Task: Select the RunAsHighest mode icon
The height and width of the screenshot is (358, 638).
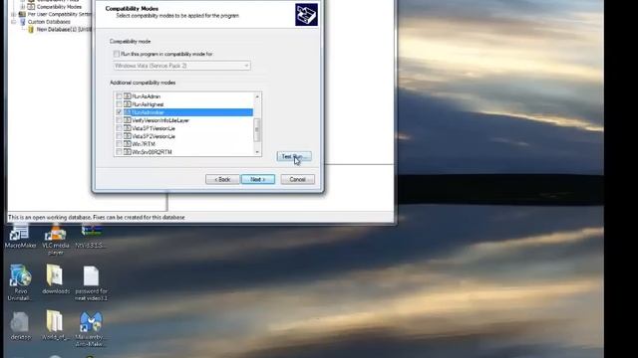Action: 127,104
